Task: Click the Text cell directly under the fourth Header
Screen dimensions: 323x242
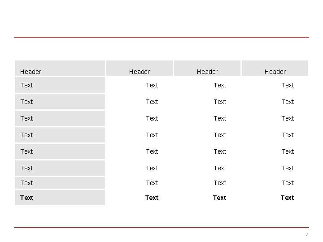Action: [288, 85]
